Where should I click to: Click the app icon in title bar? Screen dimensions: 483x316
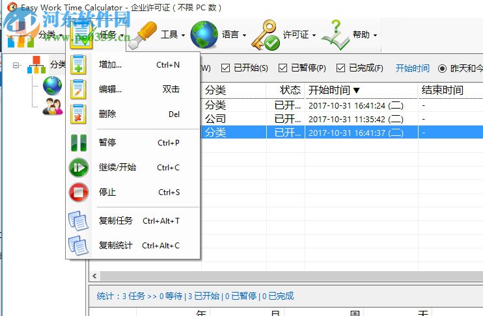click(x=12, y=7)
